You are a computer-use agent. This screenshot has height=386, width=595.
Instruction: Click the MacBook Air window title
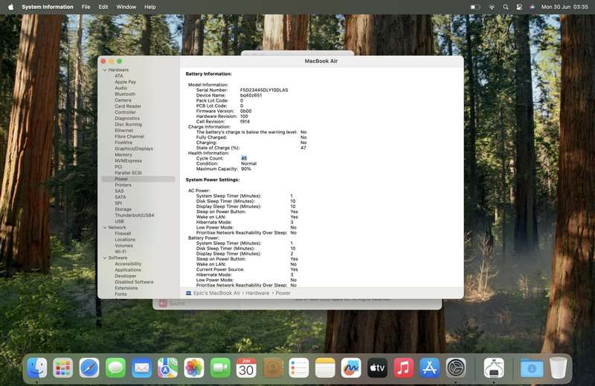pos(321,61)
